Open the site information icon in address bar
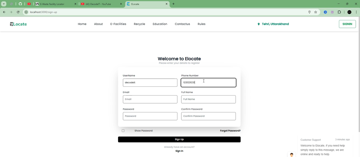Image resolution: width=360 pixels, height=157 pixels. tap(26, 12)
